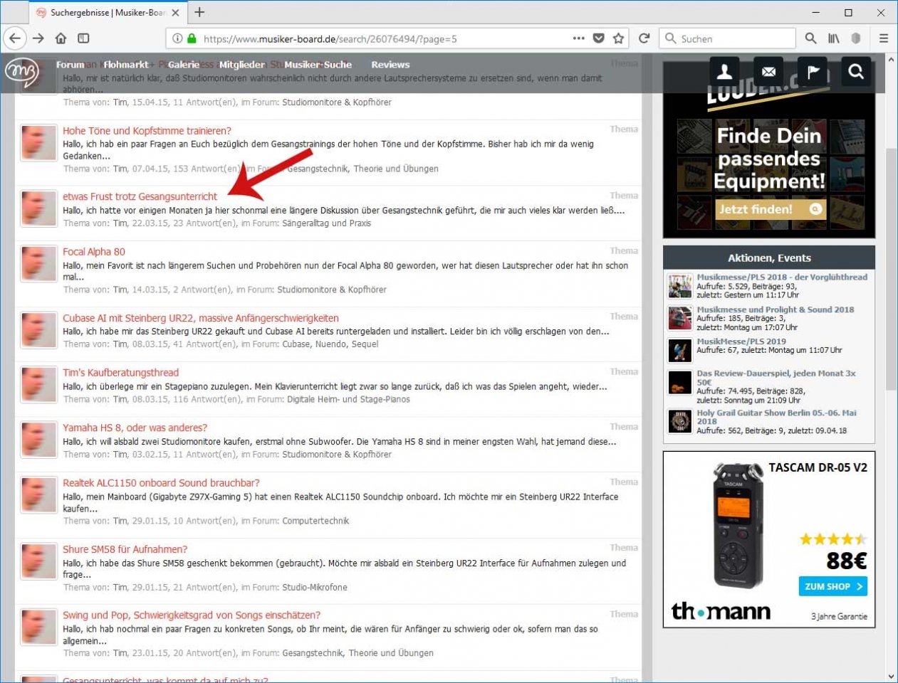Screen dimensions: 898x683
Task: Go back to the previous page
Action: (15, 38)
